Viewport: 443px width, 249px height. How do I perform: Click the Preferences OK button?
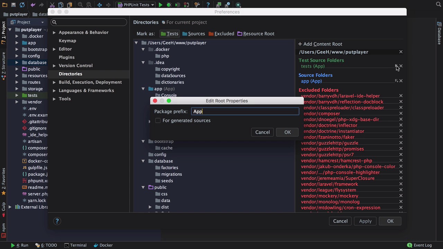pyautogui.click(x=390, y=221)
